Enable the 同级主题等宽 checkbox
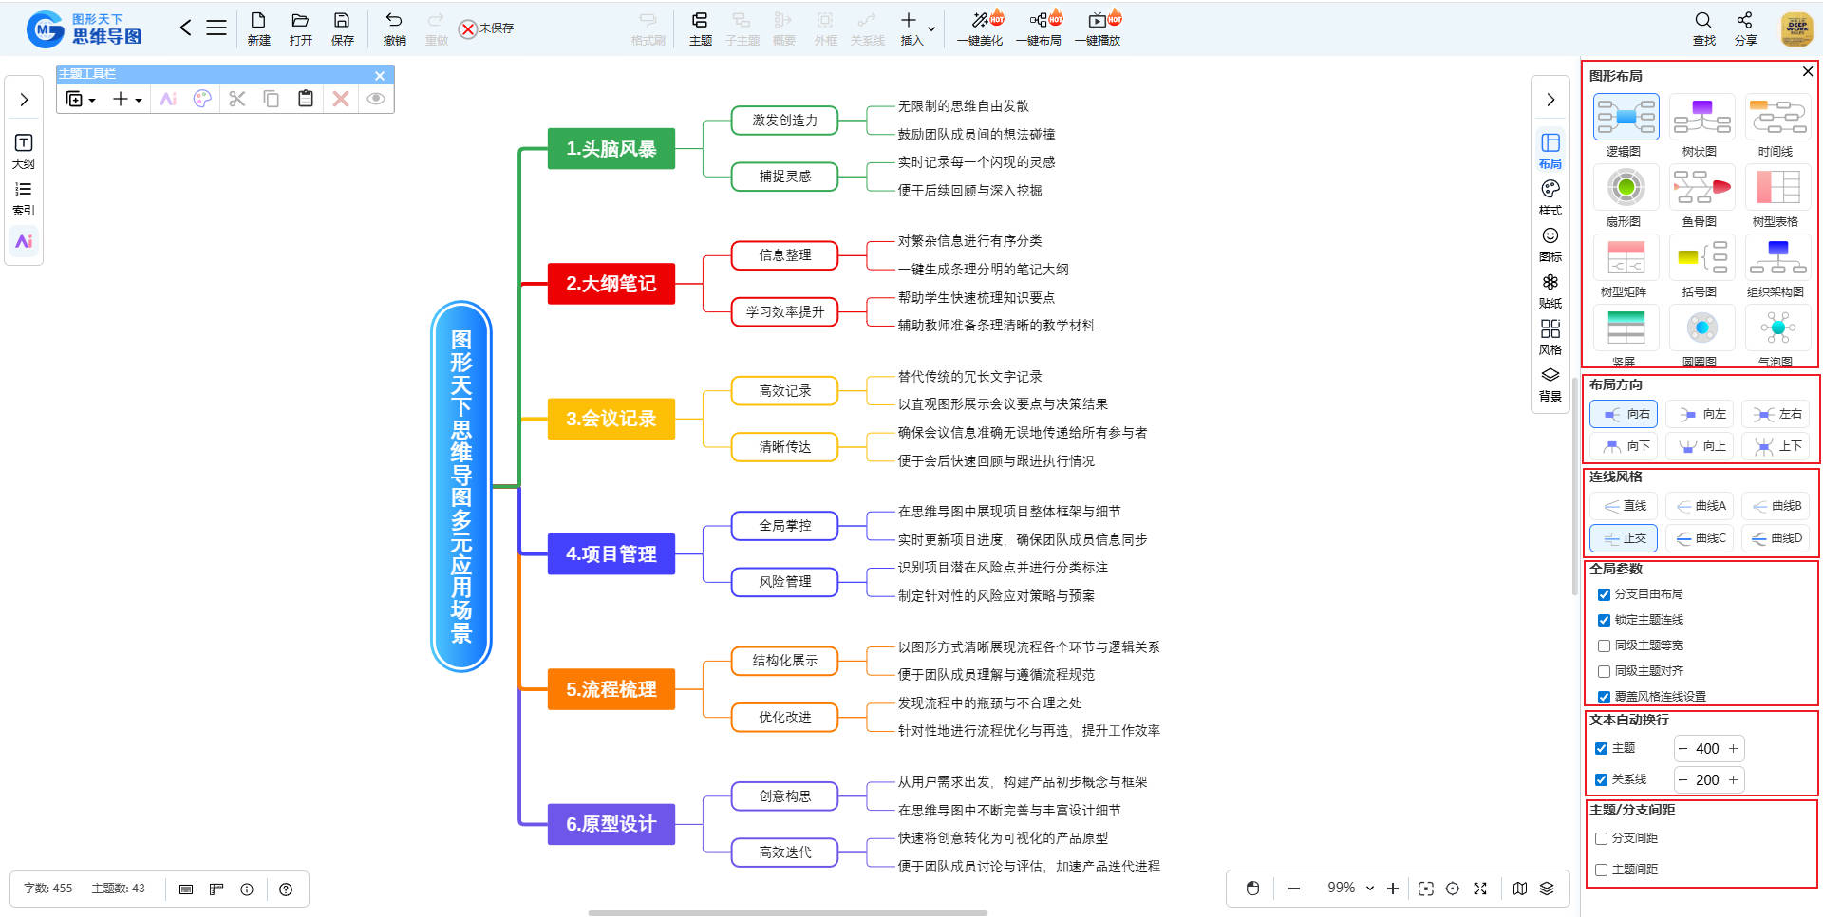 (x=1604, y=646)
